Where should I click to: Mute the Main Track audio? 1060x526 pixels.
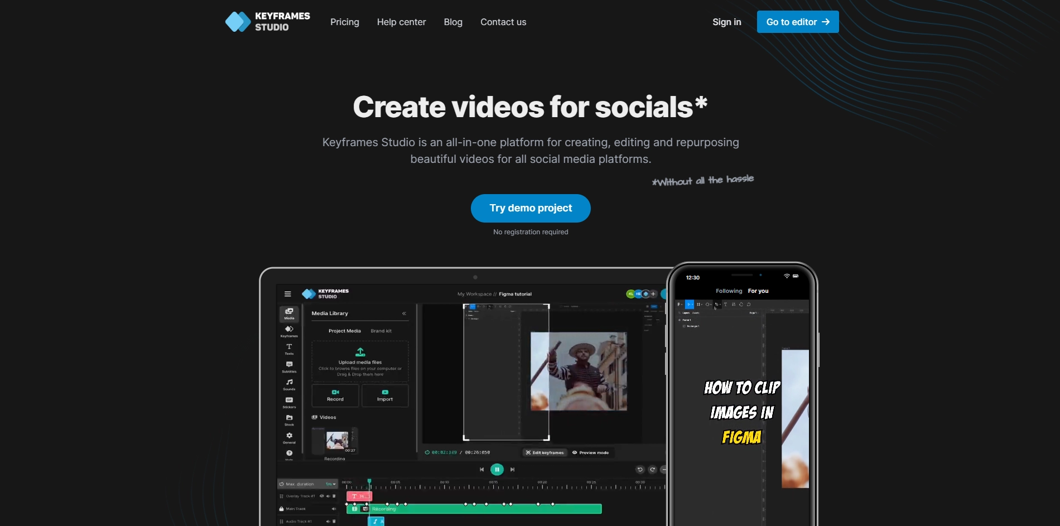[334, 509]
